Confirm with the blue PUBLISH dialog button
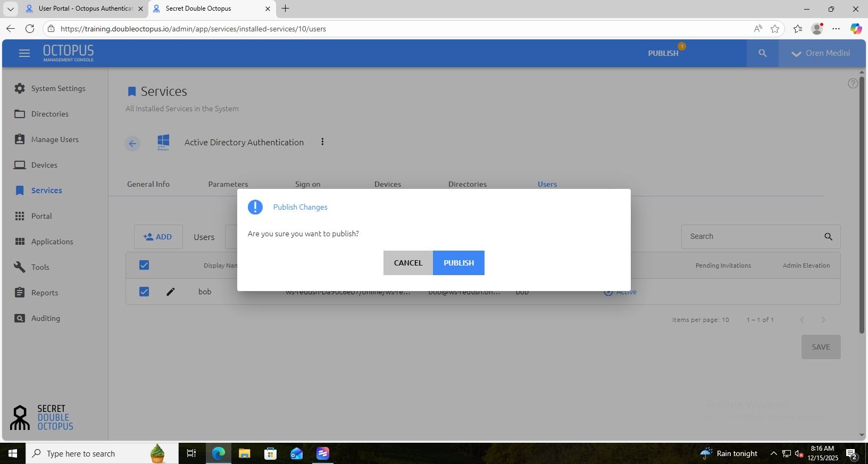The width and height of the screenshot is (868, 464). coord(458,263)
